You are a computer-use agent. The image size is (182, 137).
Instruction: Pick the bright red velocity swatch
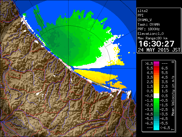click(156, 69)
